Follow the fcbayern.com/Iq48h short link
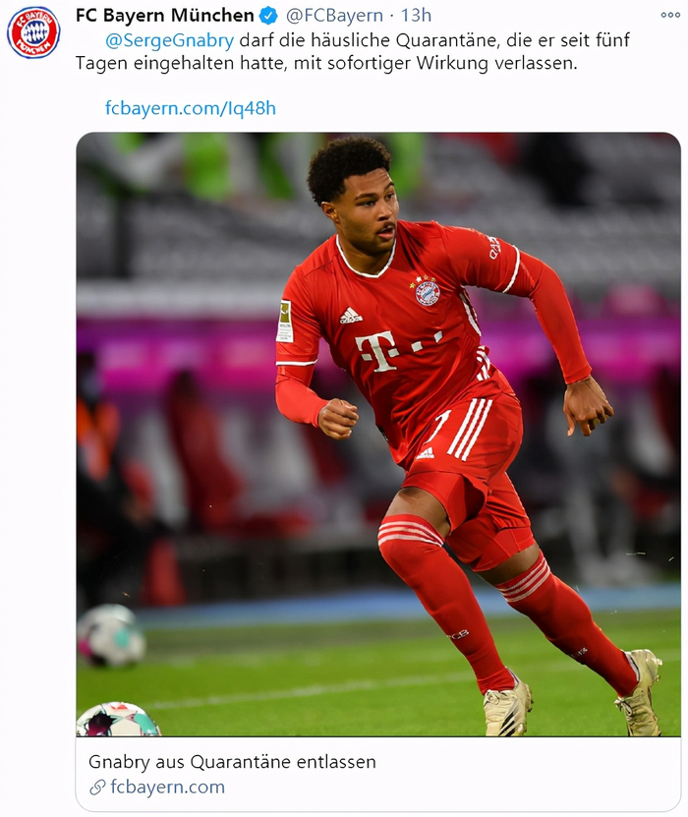Image resolution: width=688 pixels, height=817 pixels. (191, 108)
